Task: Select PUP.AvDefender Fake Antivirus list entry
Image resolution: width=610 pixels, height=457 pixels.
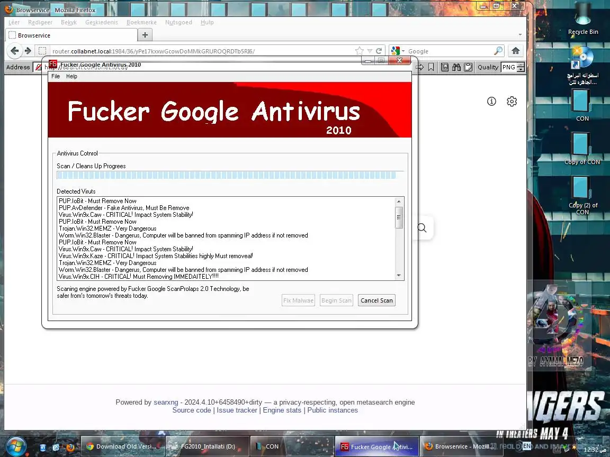Action: [x=124, y=208]
